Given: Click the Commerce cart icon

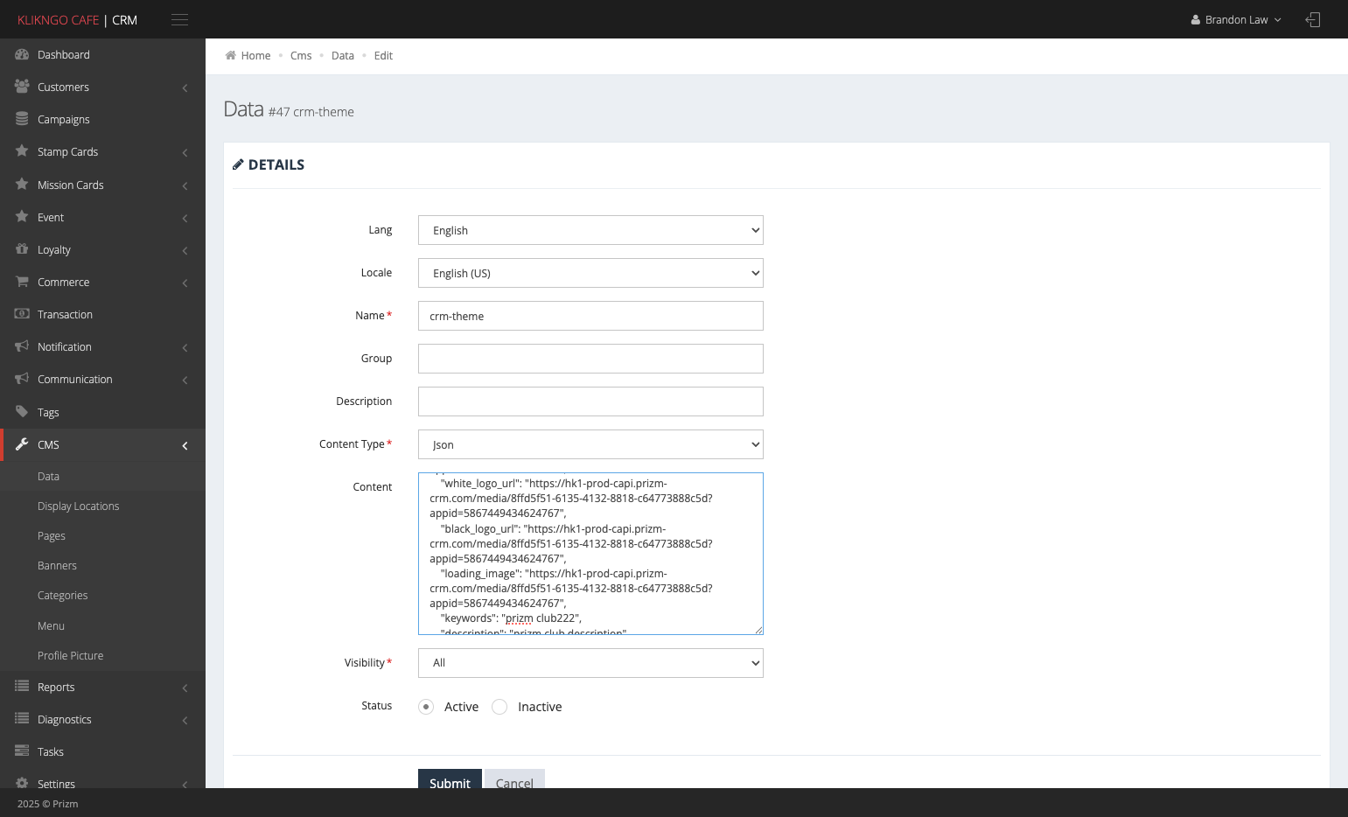Looking at the screenshot, I should tap(22, 282).
